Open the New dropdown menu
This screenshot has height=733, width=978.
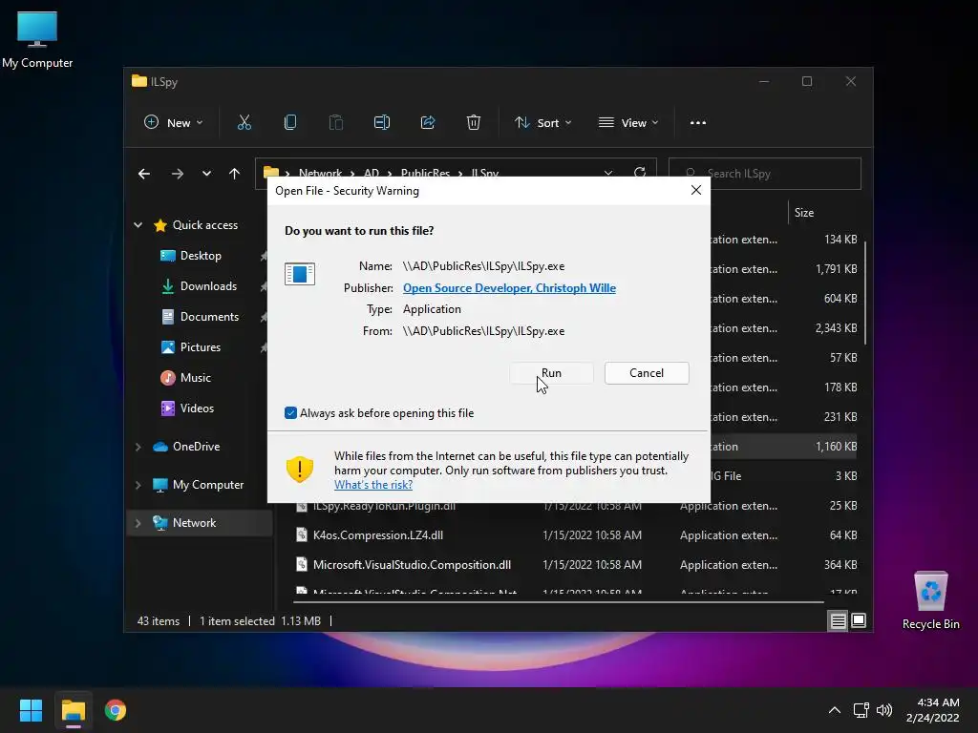coord(174,123)
